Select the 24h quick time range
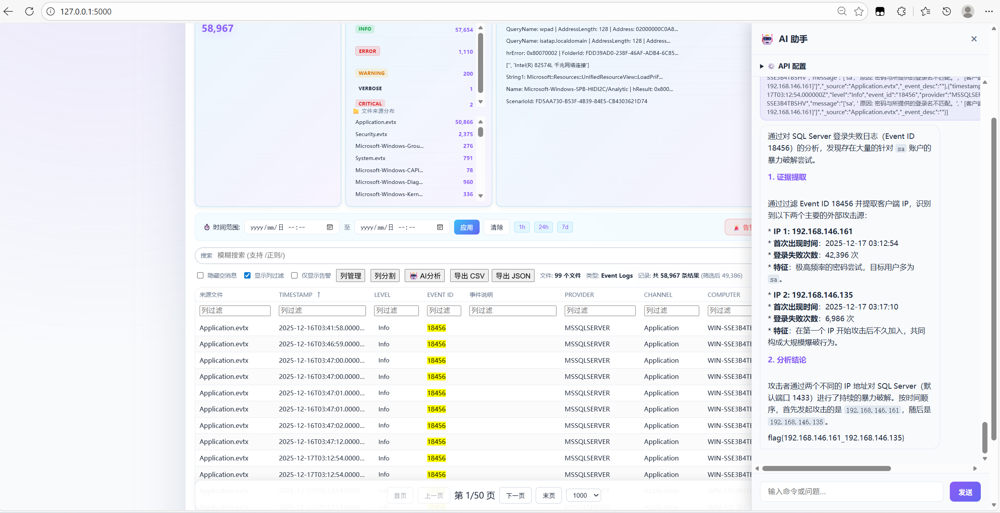Screen dimensions: 1000x513 pos(543,227)
